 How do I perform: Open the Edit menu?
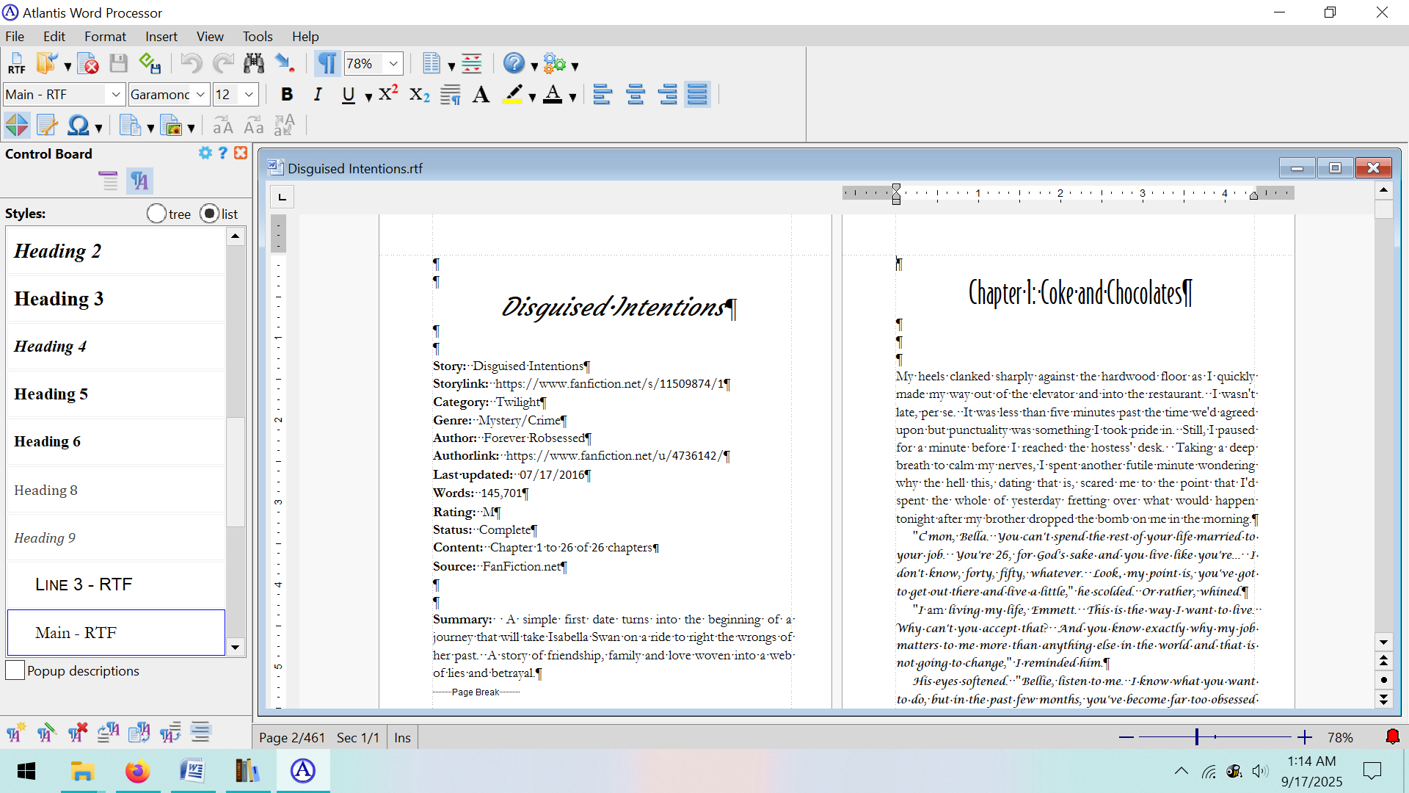[x=54, y=36]
